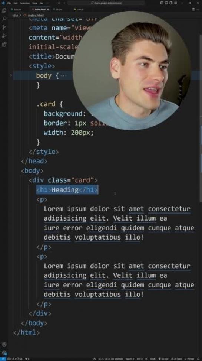
Task: Open the Manage gear icon
Action: point(4,353)
